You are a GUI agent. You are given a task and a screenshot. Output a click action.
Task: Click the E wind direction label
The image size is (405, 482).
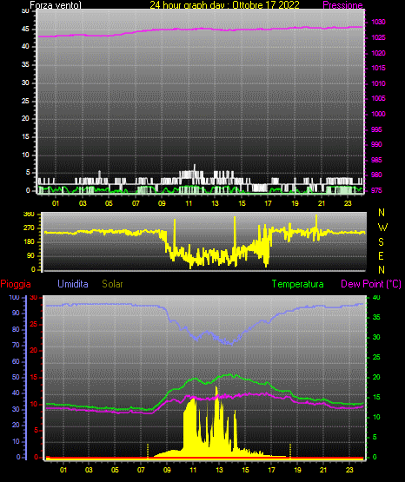pos(381,255)
